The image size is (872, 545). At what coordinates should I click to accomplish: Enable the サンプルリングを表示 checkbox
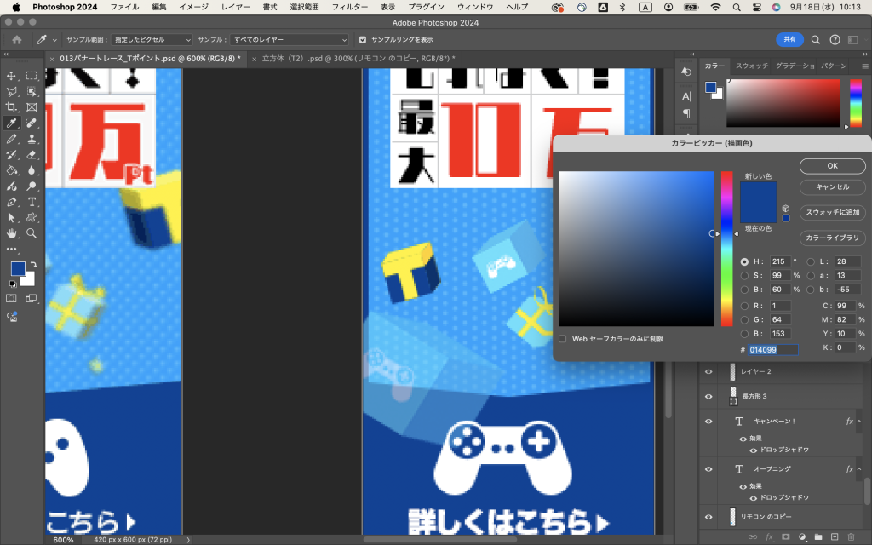pyautogui.click(x=363, y=40)
